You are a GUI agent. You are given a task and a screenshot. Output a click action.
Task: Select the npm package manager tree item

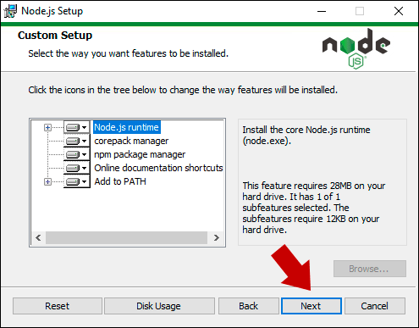tap(140, 154)
